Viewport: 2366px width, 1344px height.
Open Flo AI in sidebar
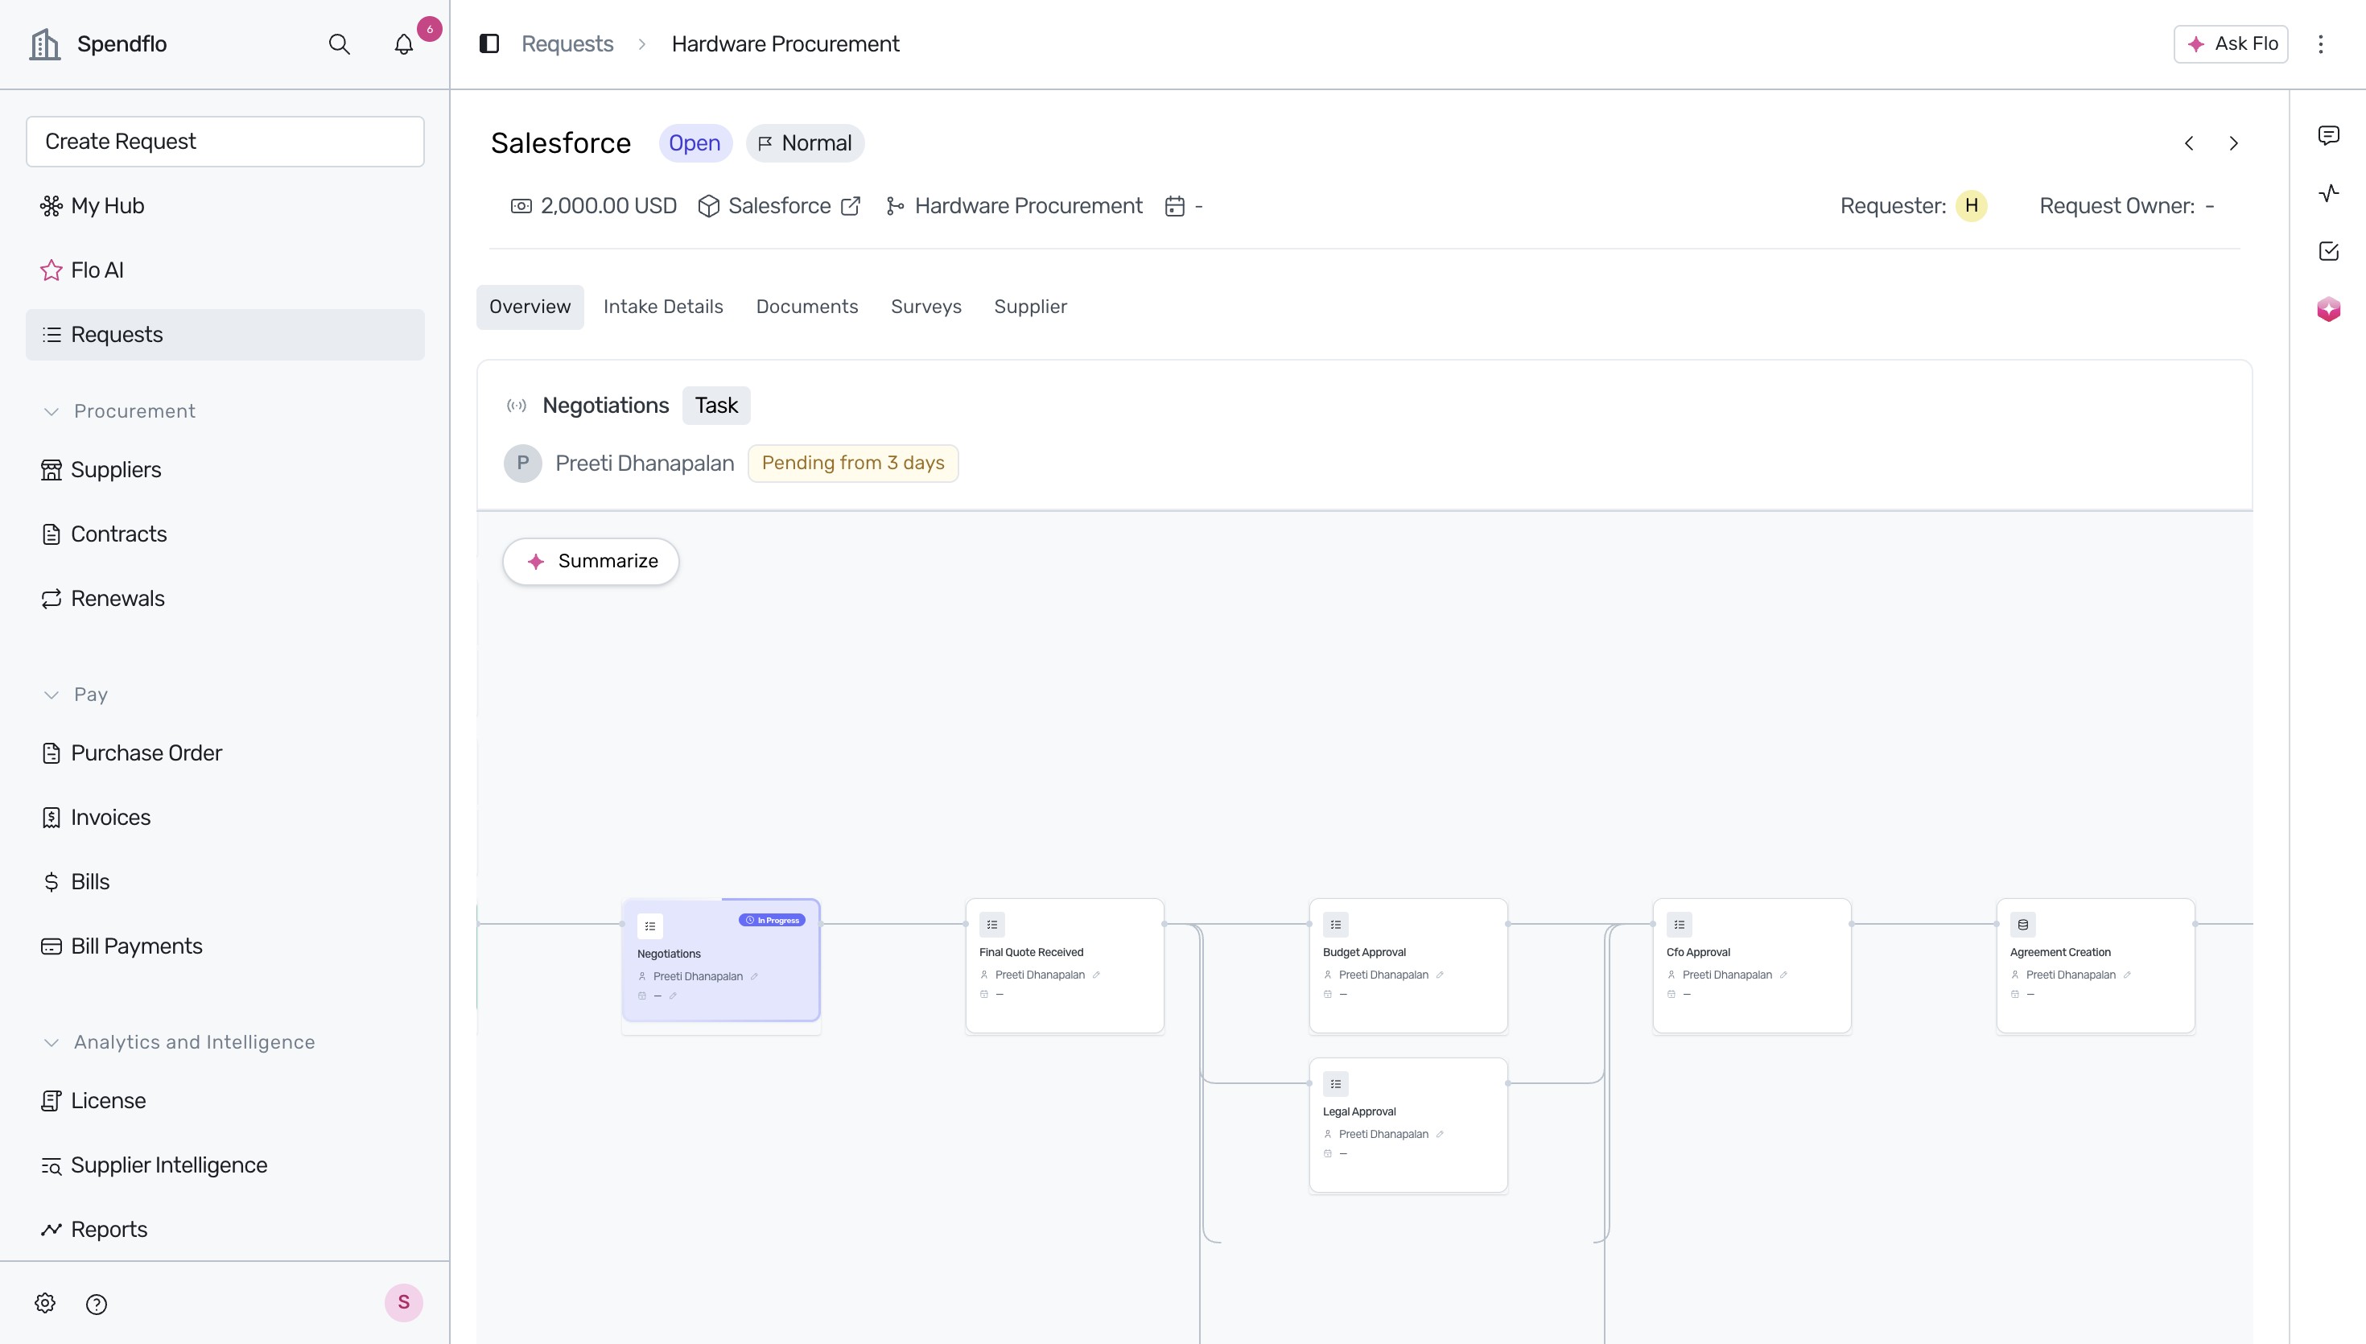(225, 270)
